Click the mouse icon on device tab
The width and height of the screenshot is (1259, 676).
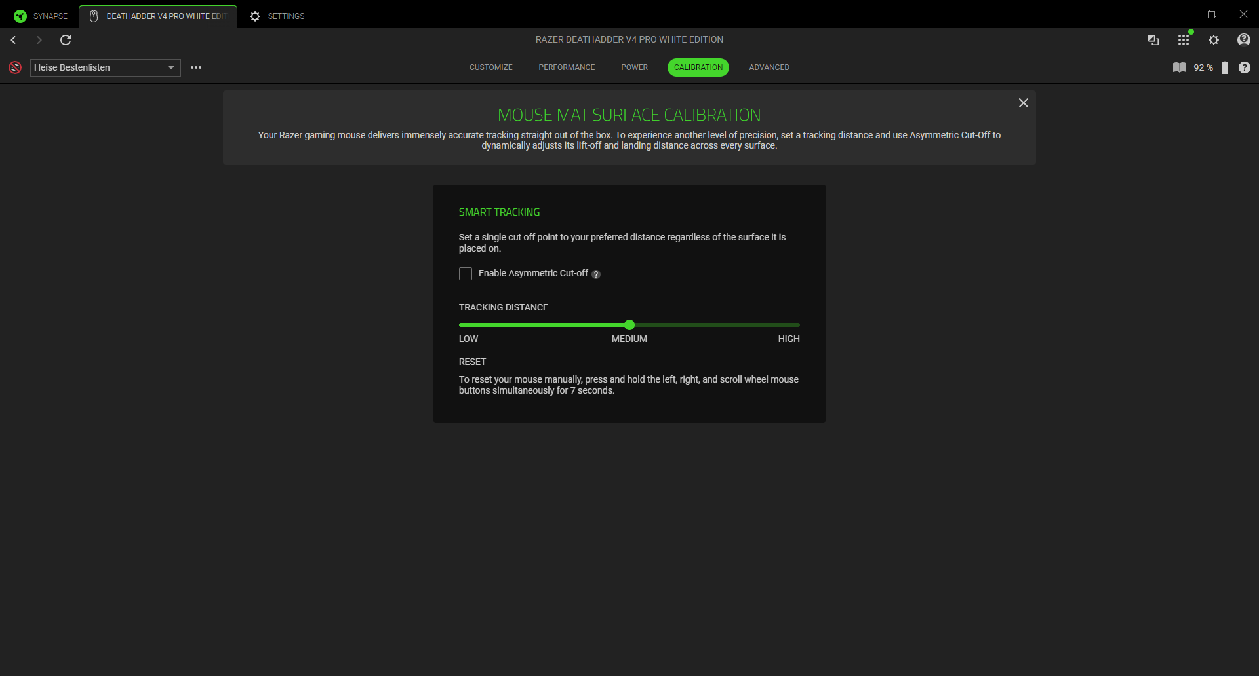(x=94, y=16)
